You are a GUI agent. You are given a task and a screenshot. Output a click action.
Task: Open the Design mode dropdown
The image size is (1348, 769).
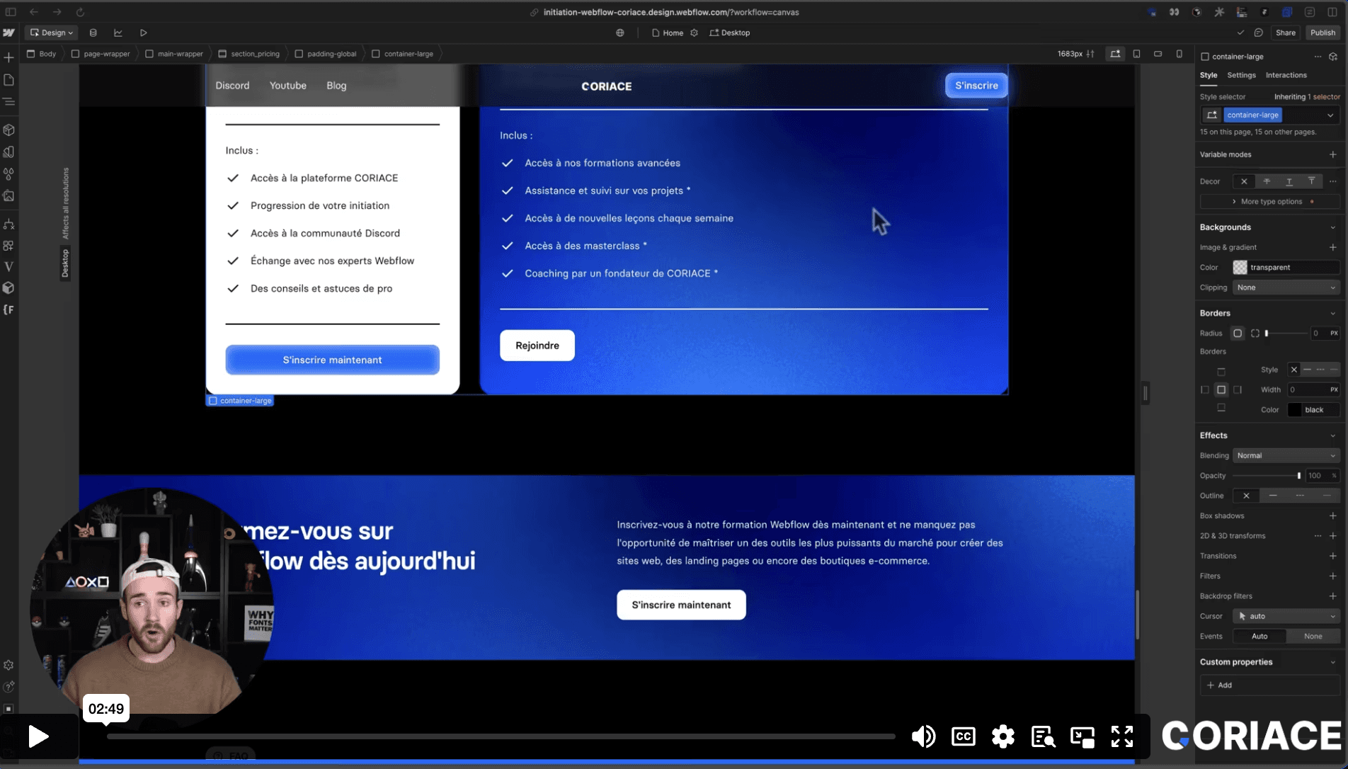52,33
